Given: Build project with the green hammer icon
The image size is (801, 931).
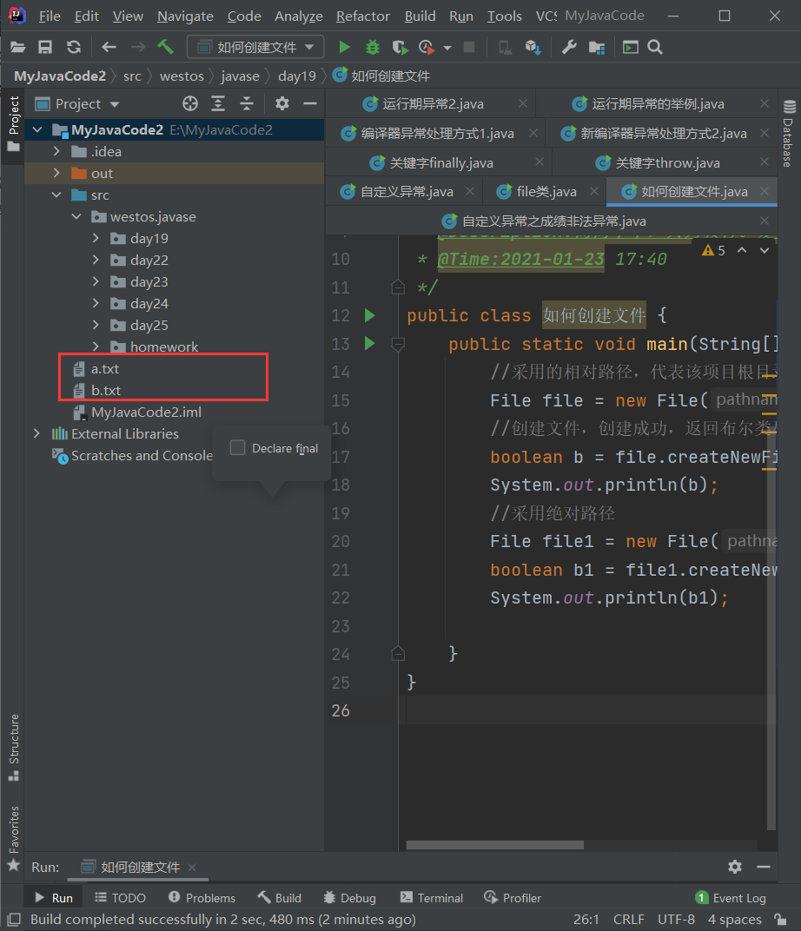Looking at the screenshot, I should pyautogui.click(x=166, y=47).
